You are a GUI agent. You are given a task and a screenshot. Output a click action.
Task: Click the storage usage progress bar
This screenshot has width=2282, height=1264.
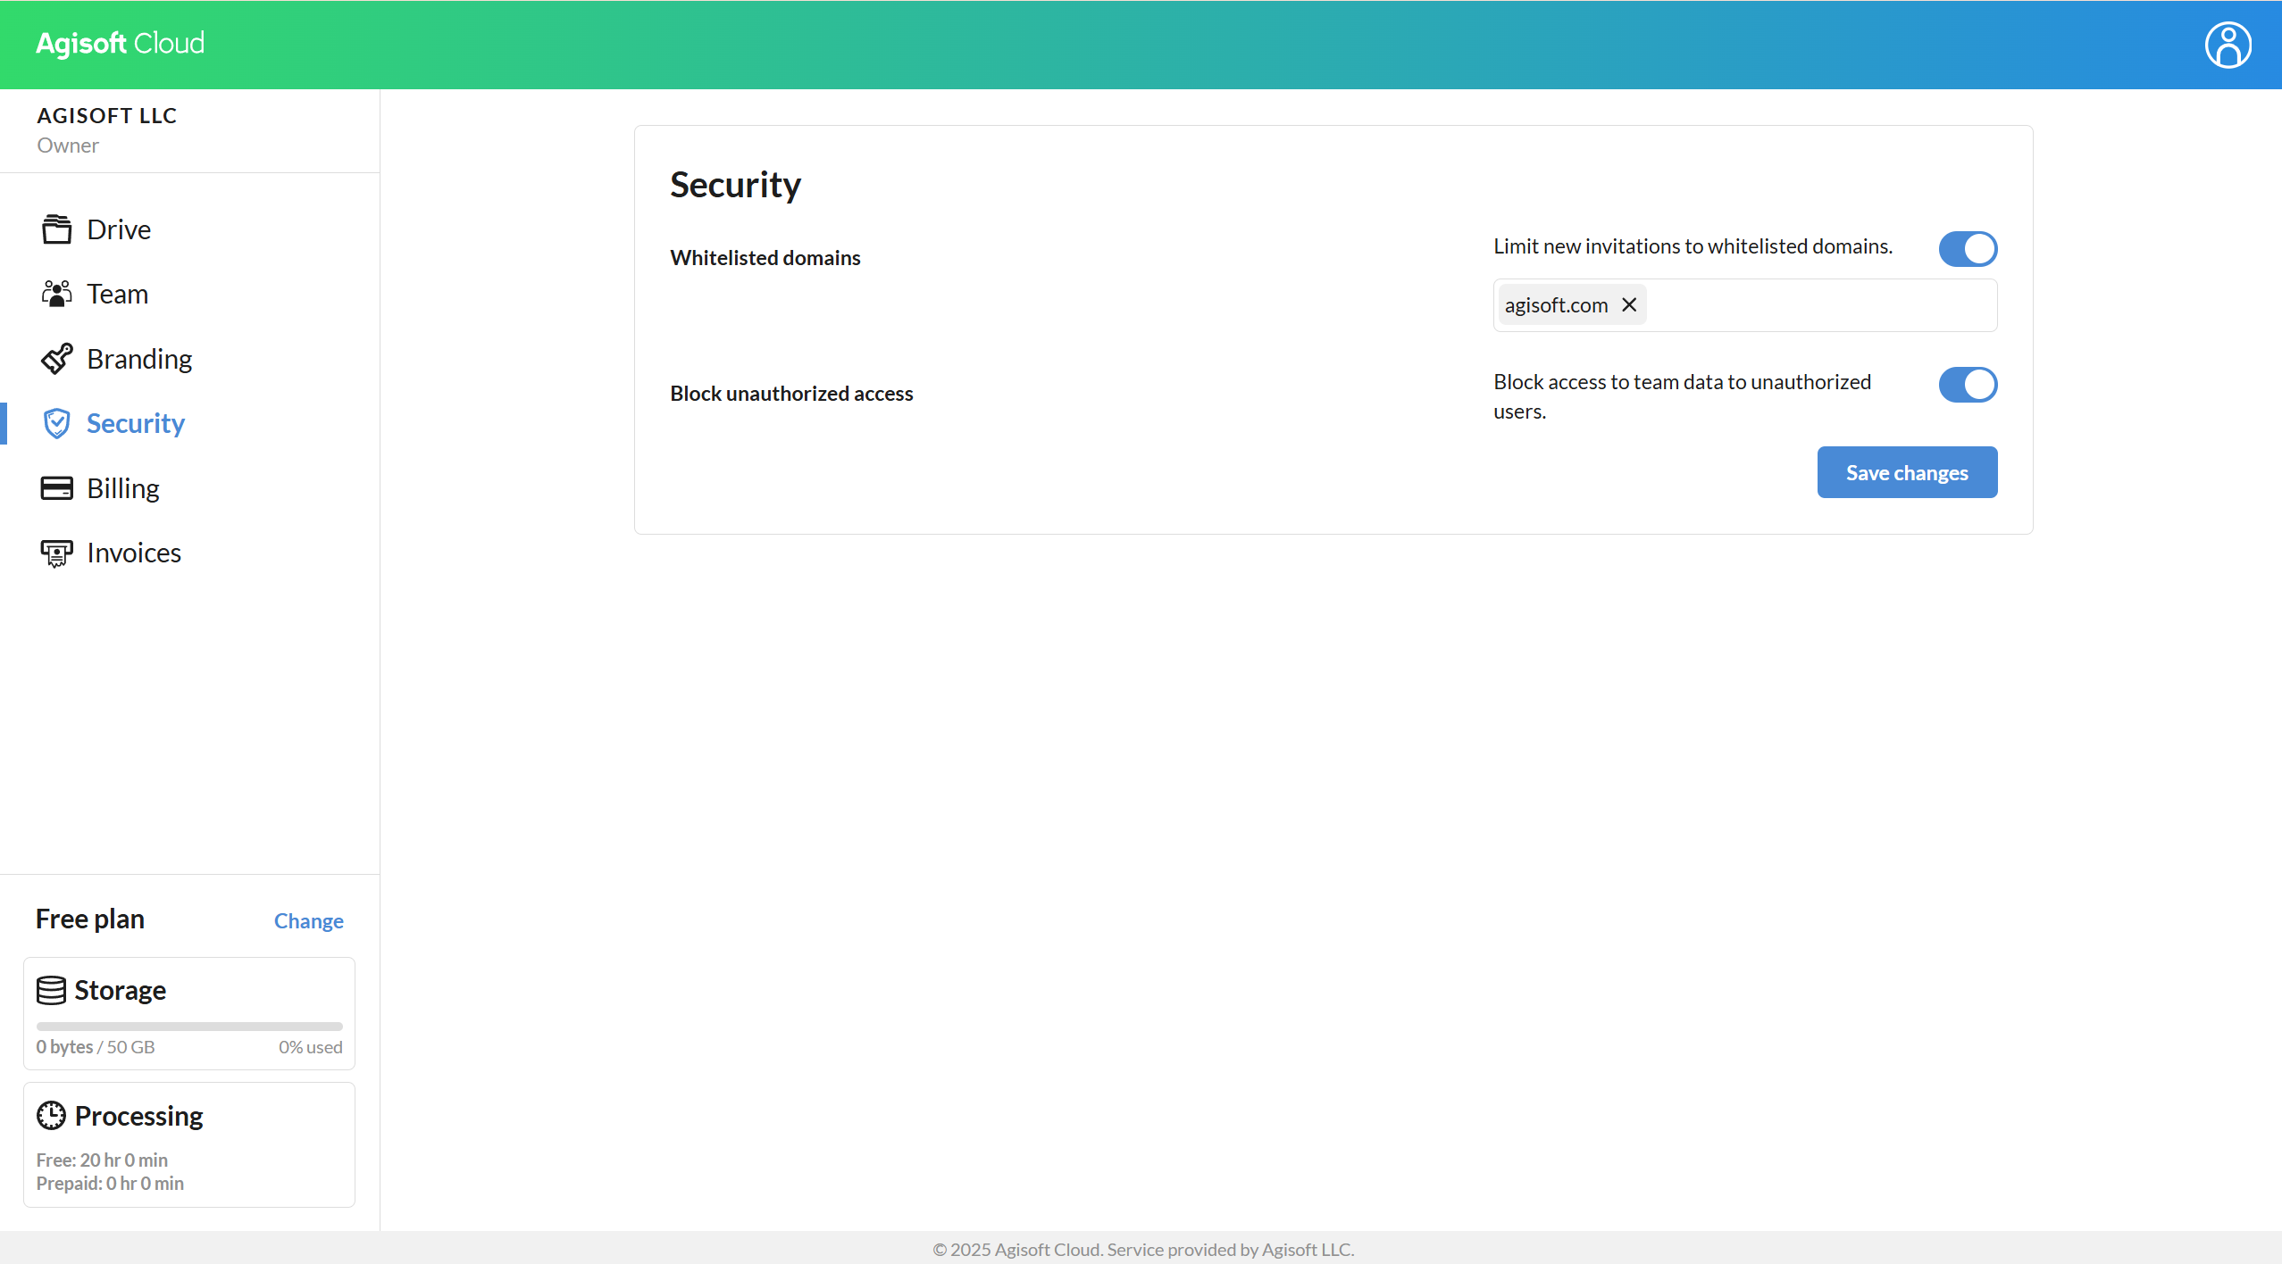pyautogui.click(x=189, y=1027)
